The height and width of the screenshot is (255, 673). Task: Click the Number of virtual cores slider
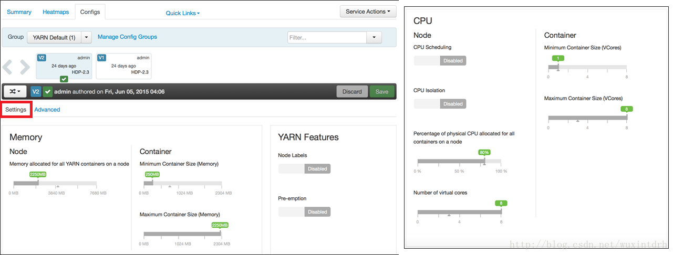pos(459,212)
